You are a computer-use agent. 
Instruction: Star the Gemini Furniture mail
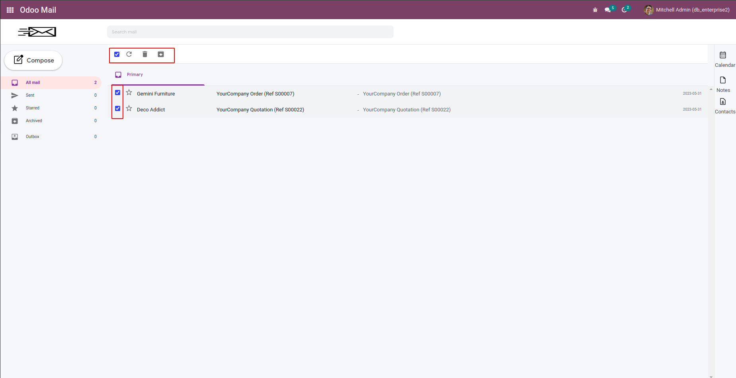(x=129, y=93)
